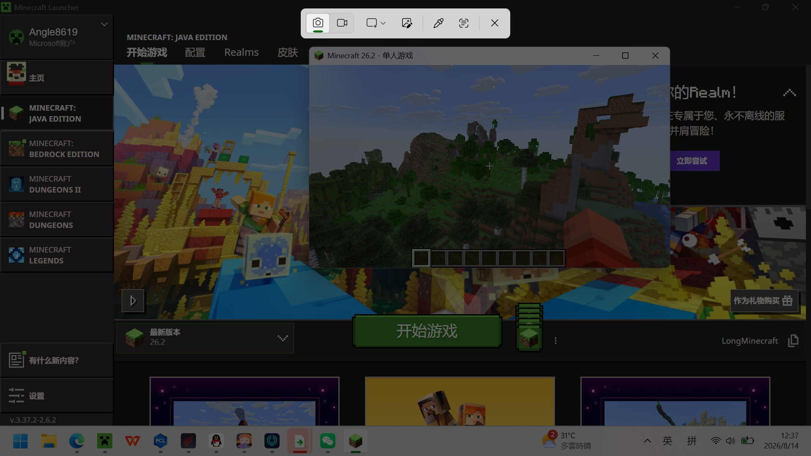
Task: Open WPS Office from taskbar
Action: pyautogui.click(x=133, y=441)
